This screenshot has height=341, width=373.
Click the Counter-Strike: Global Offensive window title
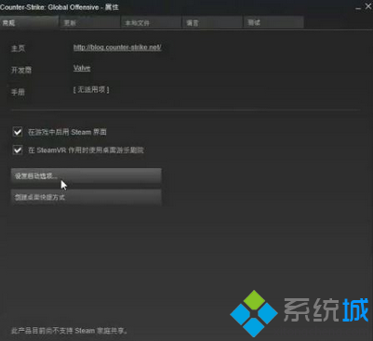(60, 7)
